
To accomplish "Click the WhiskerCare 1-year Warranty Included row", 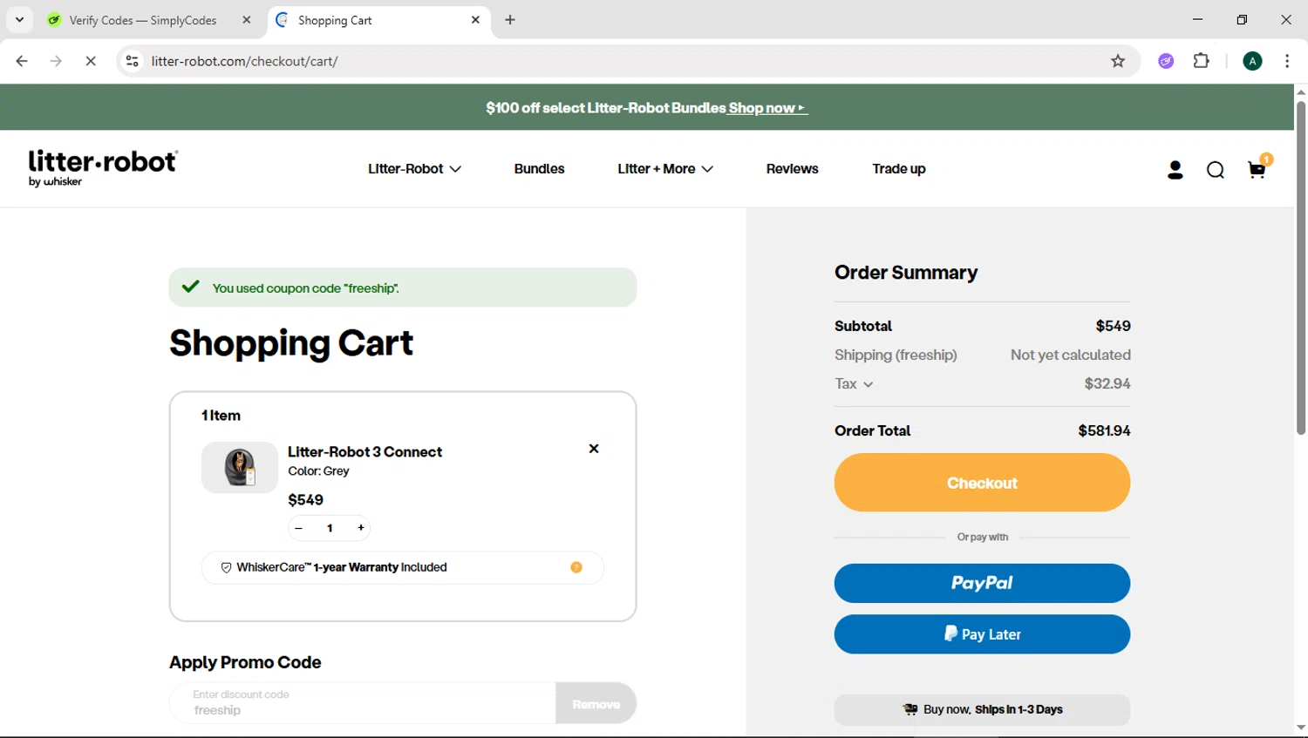I will pos(402,567).
